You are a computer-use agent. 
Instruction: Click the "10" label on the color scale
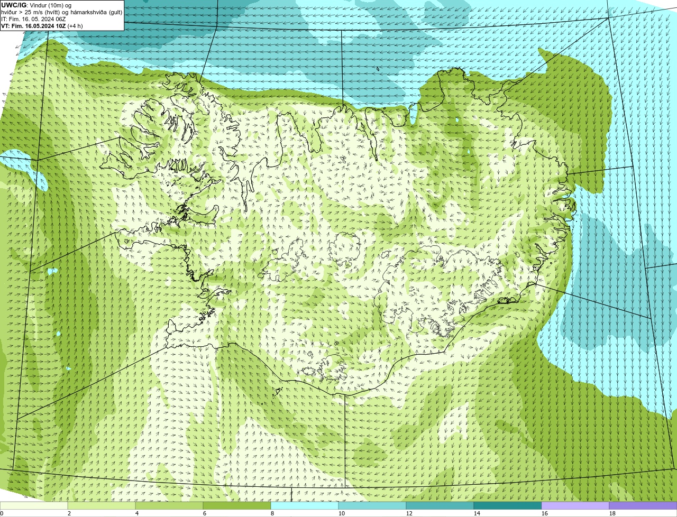[342, 513]
